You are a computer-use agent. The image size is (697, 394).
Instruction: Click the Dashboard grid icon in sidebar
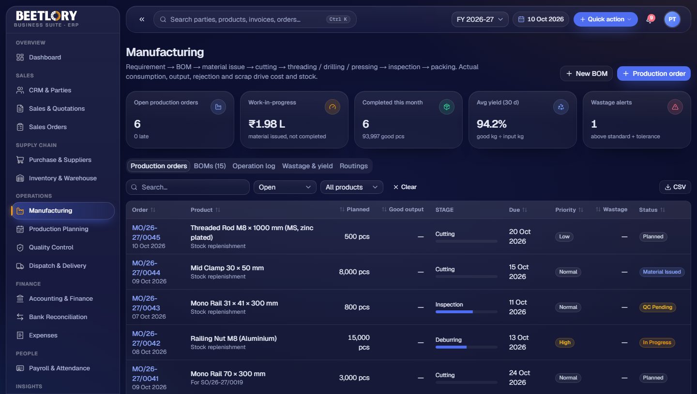tap(20, 58)
